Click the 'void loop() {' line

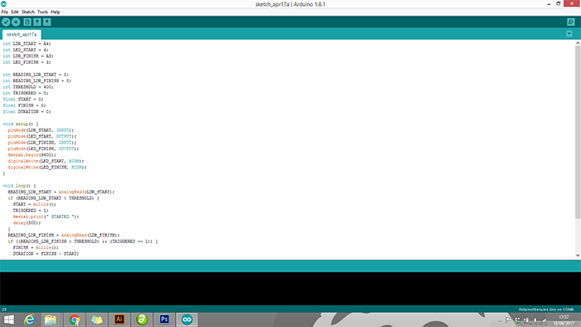19,186
